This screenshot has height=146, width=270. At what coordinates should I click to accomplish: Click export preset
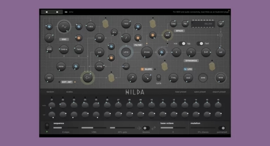click(x=219, y=92)
